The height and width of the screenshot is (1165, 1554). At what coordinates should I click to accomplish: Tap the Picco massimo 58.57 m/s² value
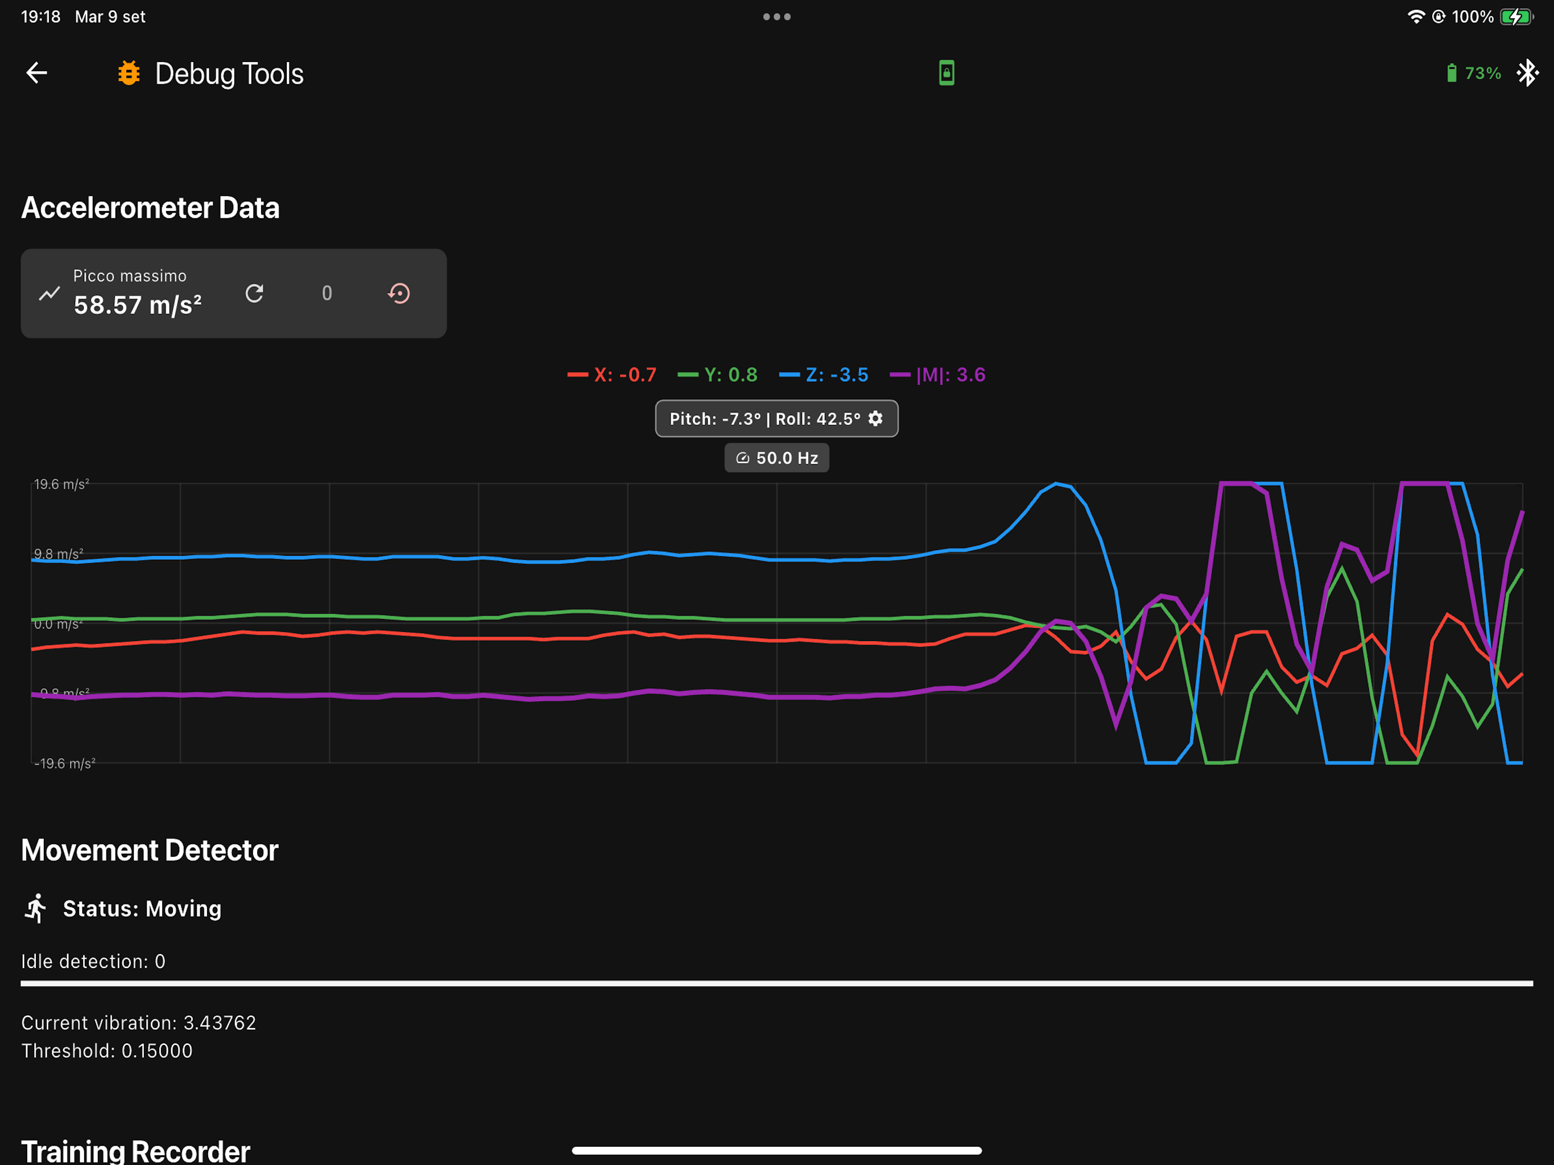click(x=138, y=305)
